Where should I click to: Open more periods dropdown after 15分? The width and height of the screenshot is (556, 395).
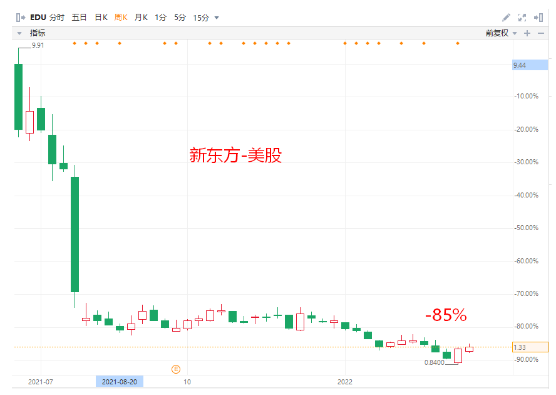tap(217, 18)
